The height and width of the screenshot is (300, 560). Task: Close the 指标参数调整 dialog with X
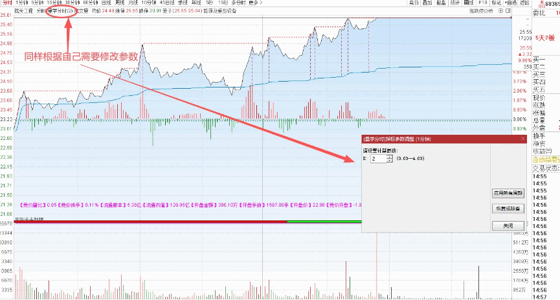523,139
